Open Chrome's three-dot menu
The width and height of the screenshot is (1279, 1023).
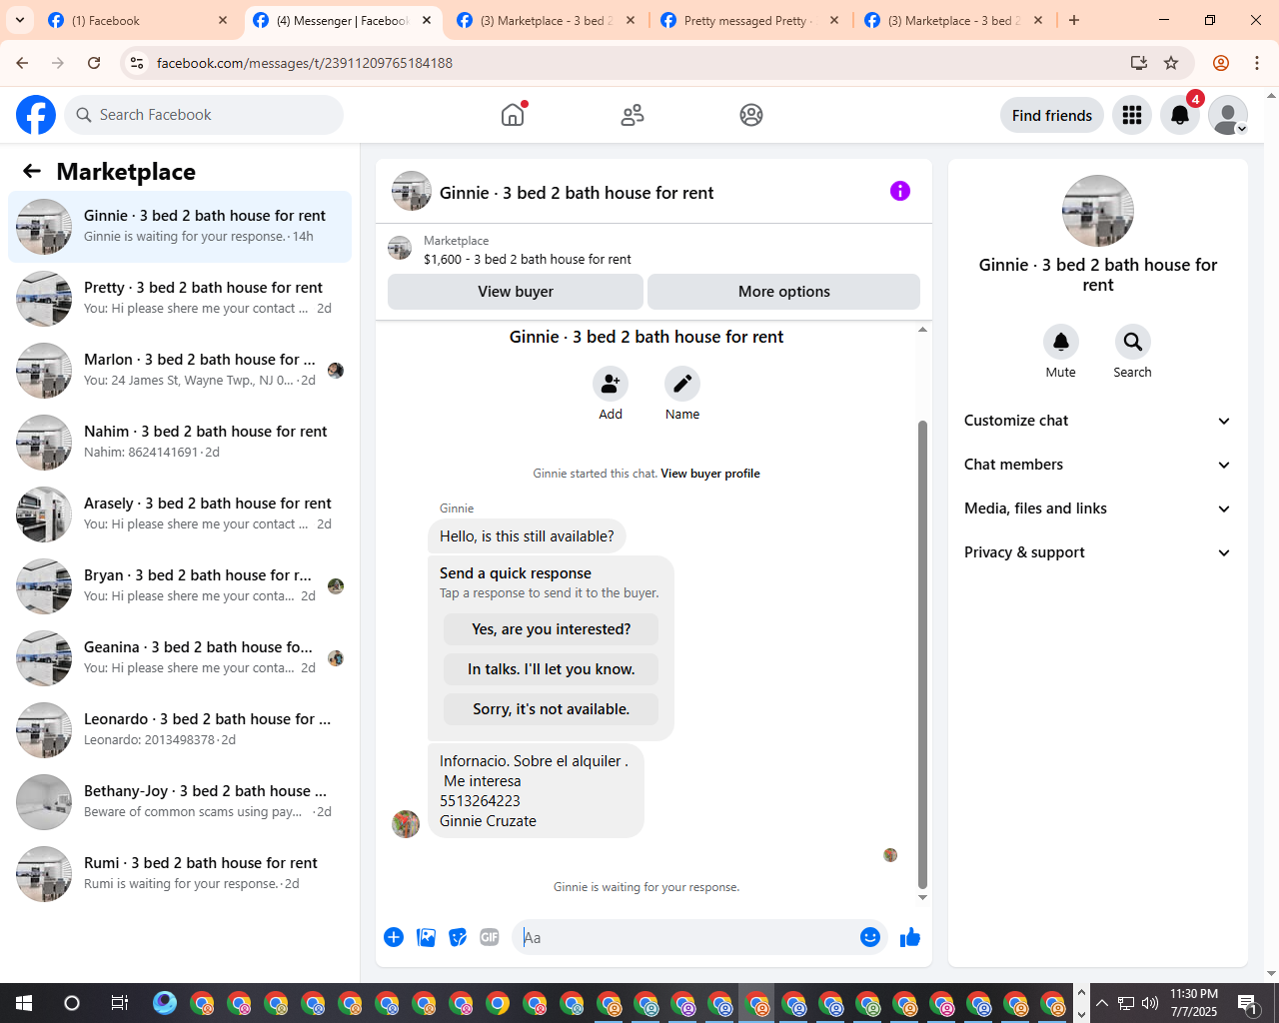1257,63
